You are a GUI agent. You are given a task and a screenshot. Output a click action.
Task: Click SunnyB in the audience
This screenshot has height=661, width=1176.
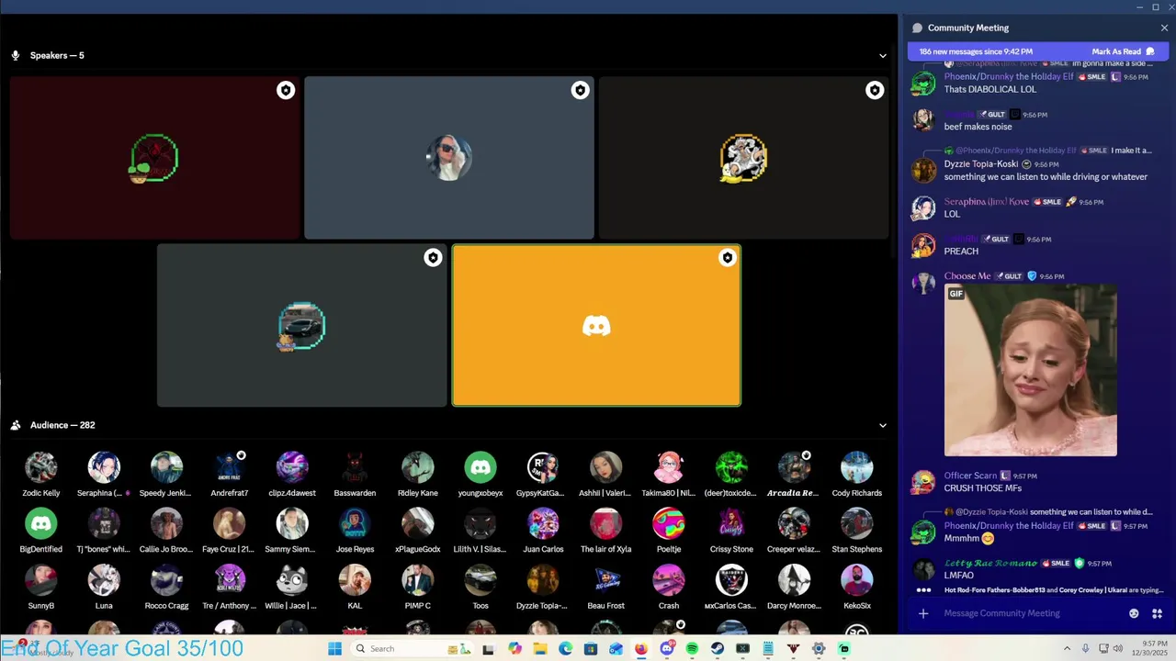pyautogui.click(x=41, y=588)
